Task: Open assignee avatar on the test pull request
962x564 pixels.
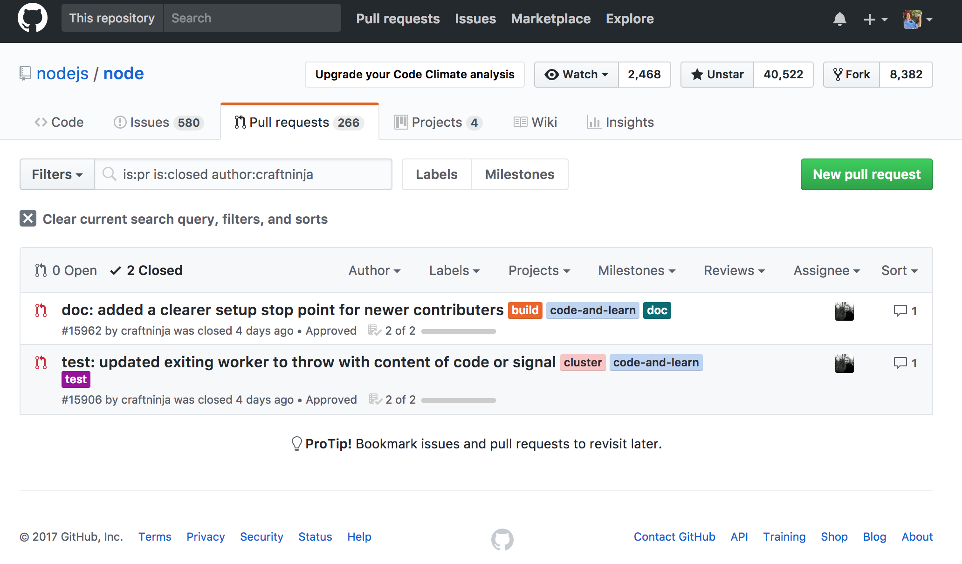Action: point(844,363)
